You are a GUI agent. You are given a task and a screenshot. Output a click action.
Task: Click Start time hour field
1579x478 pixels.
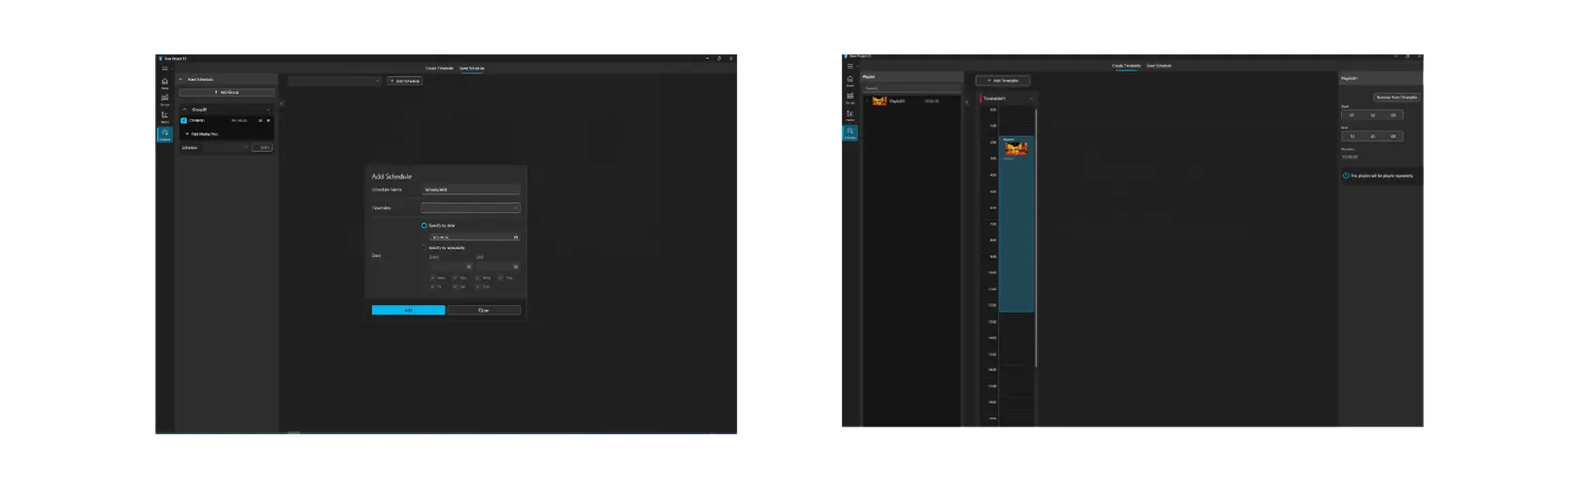pos(1352,116)
